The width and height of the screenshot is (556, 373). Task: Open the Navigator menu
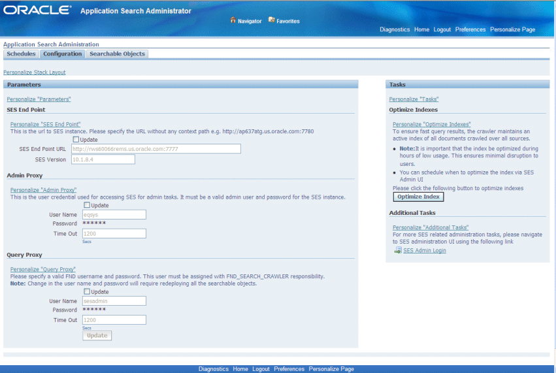250,22
